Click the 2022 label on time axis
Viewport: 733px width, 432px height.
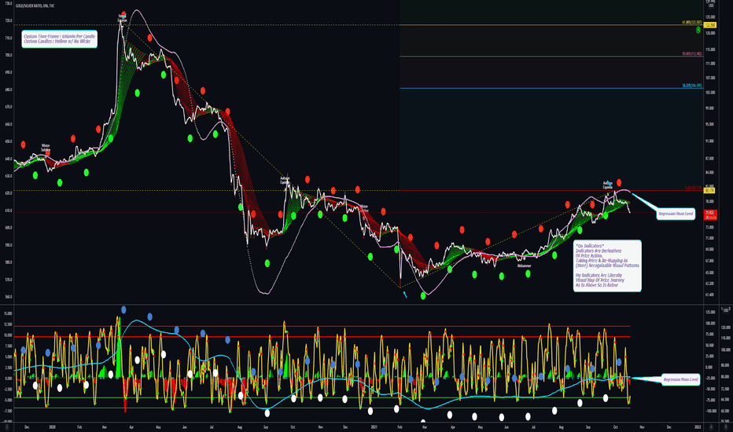click(x=698, y=427)
